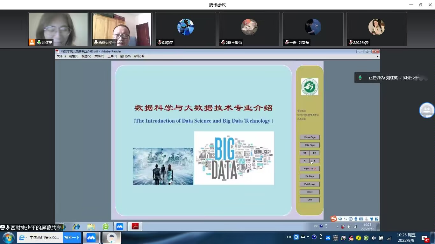Select 西财朱少平 participant video tile
Screen dimensions: 435x244
pos(122,29)
